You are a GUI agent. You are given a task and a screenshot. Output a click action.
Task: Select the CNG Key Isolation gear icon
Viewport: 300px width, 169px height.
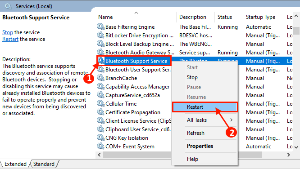click(x=100, y=138)
